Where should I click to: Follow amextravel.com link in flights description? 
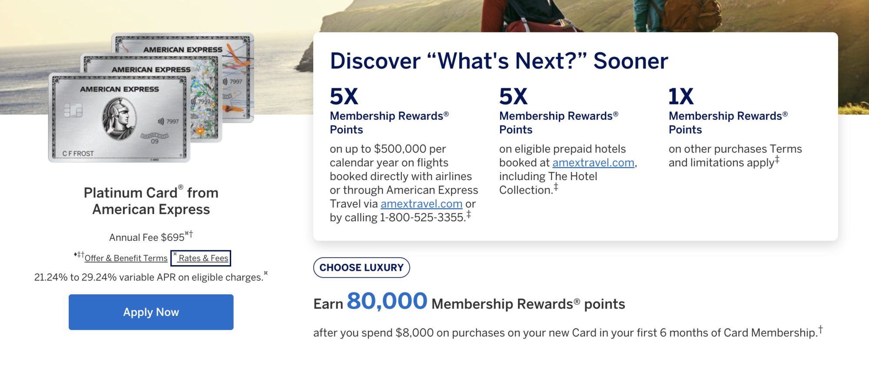tap(421, 204)
